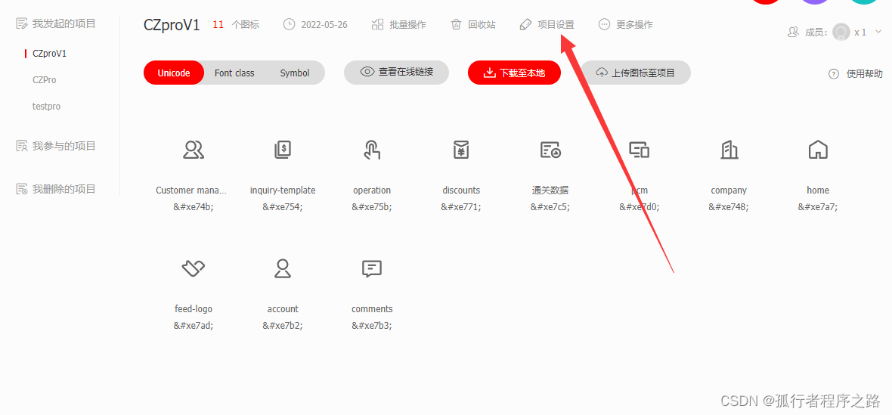Click the CZproV1 project title
Screen dimensions: 892x415
(172, 25)
